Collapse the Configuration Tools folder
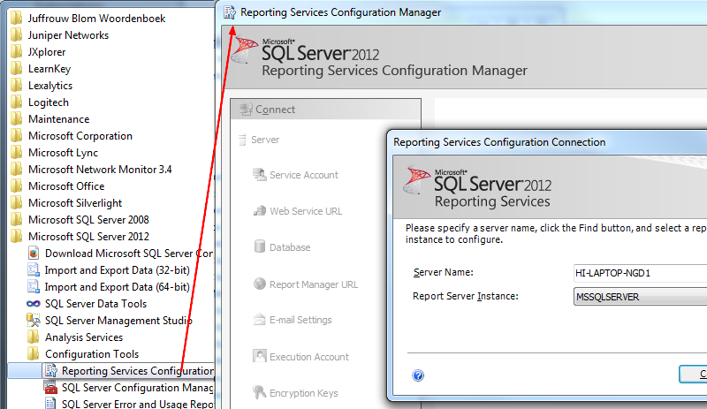The image size is (707, 409). 34,354
